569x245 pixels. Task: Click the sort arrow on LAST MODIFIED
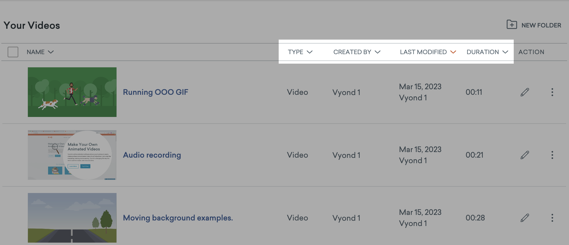(453, 52)
